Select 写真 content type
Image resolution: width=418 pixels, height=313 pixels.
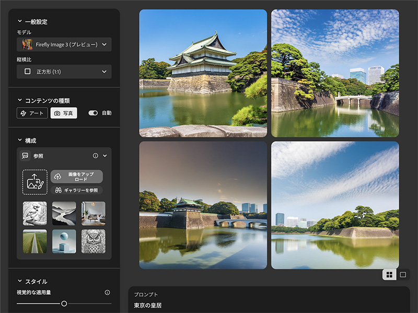[x=64, y=113]
